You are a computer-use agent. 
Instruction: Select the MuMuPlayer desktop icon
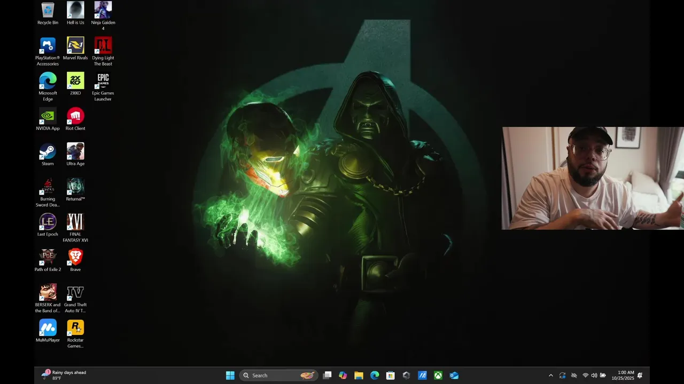coord(48,331)
